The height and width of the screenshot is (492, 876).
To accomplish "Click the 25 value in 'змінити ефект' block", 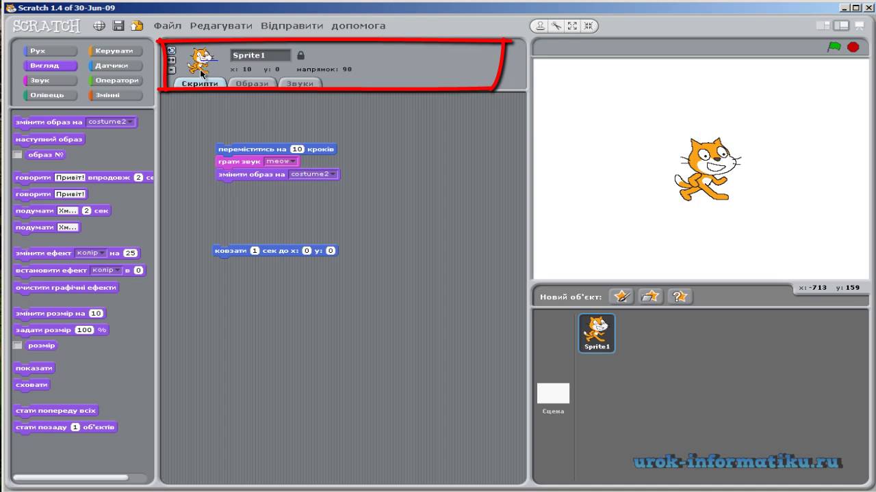I will point(130,253).
